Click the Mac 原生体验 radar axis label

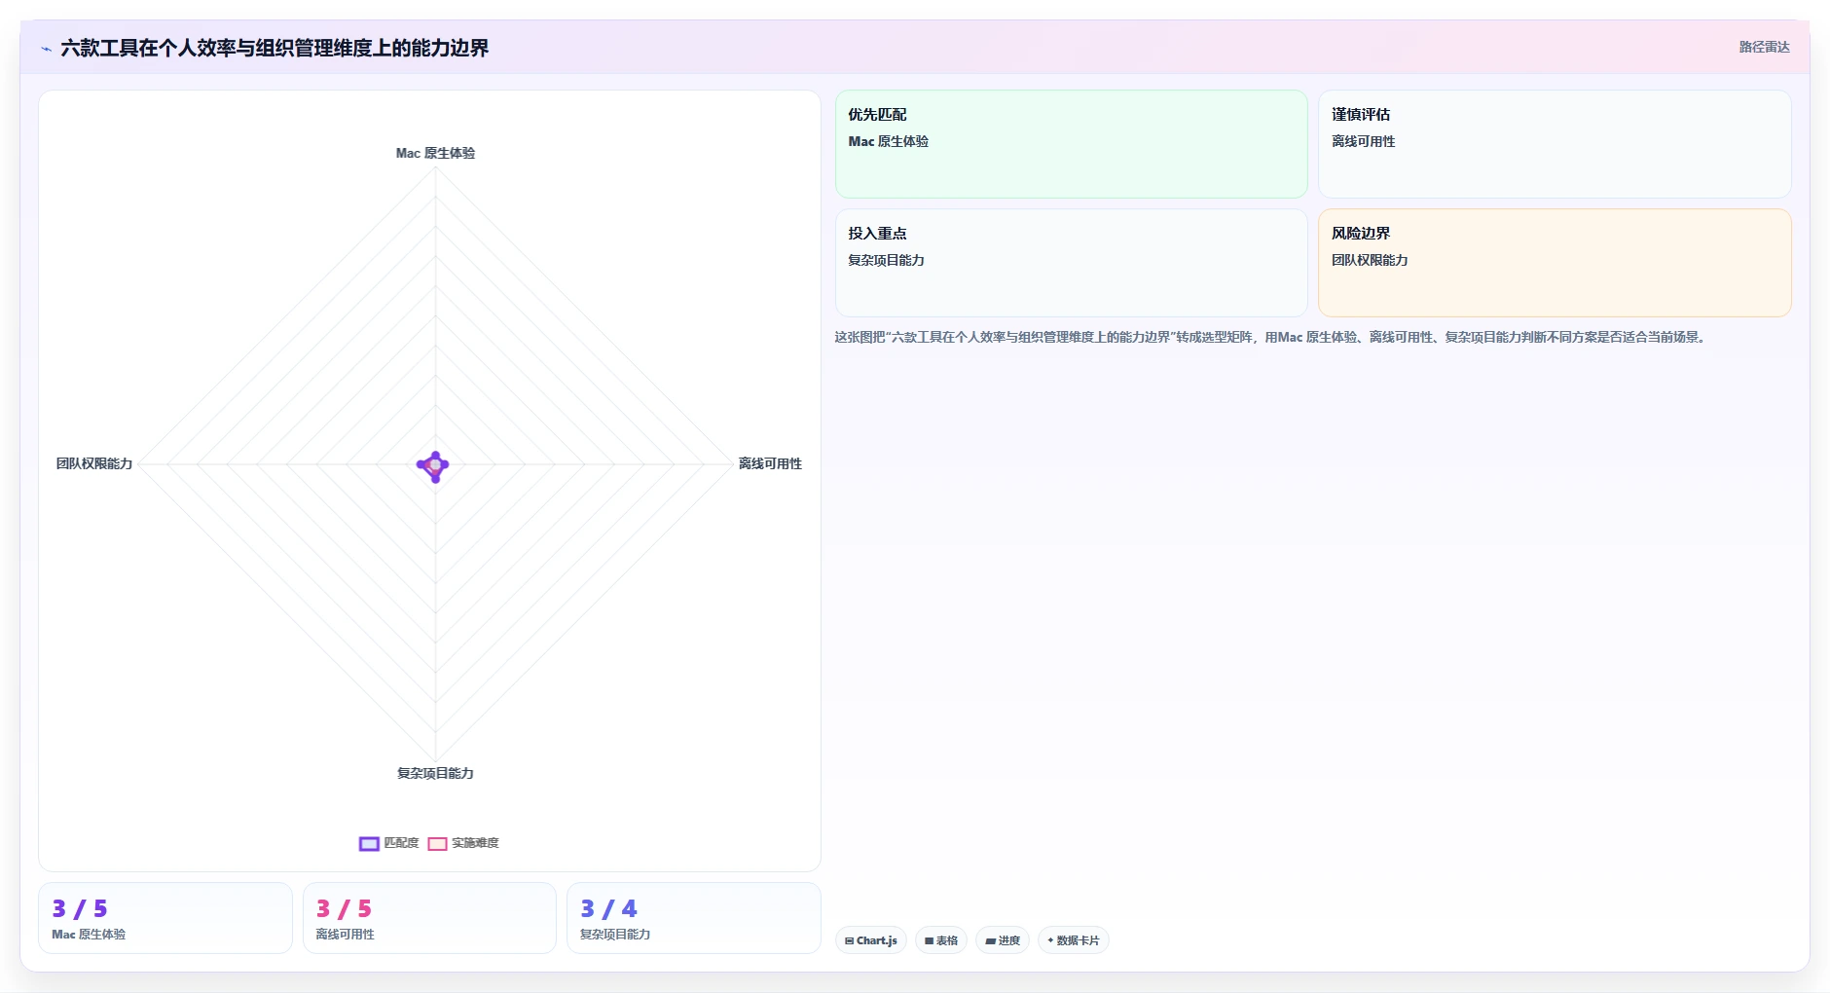(x=435, y=153)
